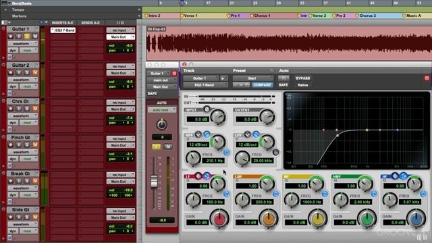Click red close icon on Guitar 1 output window
The width and height of the screenshot is (432, 243).
pyautogui.click(x=174, y=74)
